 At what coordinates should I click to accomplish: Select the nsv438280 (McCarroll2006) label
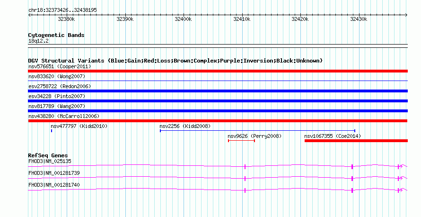[64, 116]
